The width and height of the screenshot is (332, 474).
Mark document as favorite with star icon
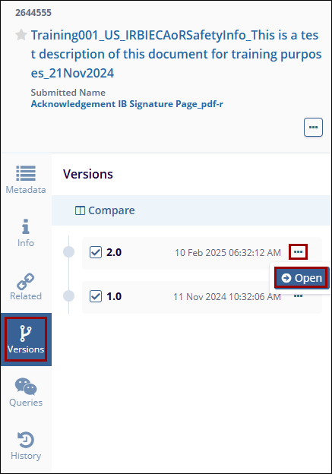click(21, 35)
